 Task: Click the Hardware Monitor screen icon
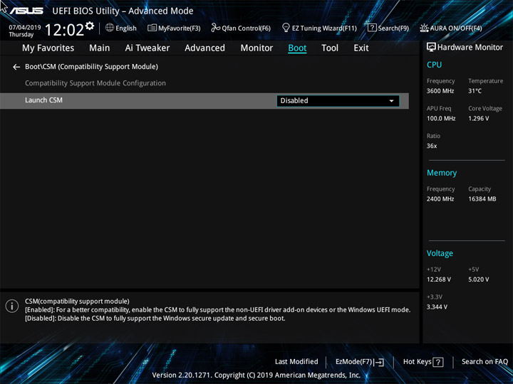point(431,48)
